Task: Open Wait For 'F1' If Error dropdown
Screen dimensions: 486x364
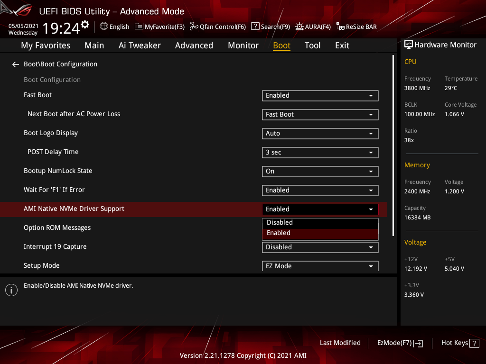Action: coord(320,191)
